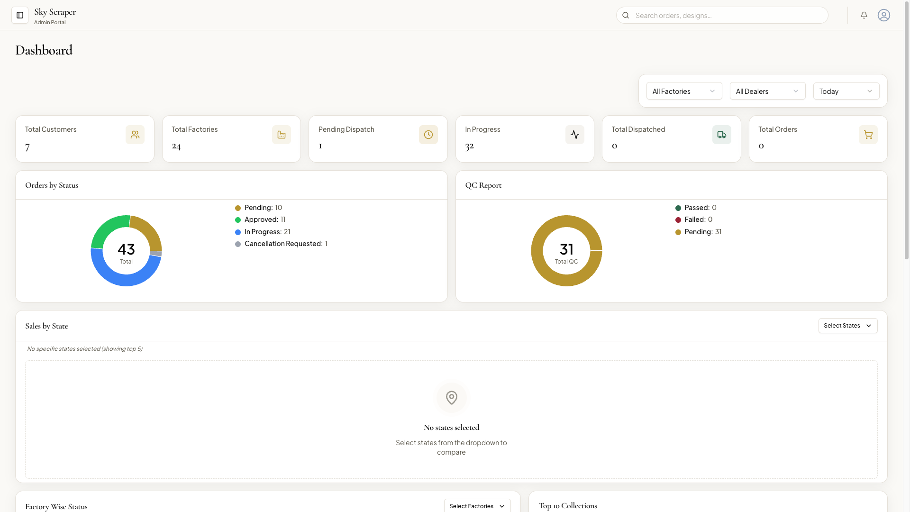Click the Orders by Status heading
The width and height of the screenshot is (910, 512).
[x=52, y=185]
